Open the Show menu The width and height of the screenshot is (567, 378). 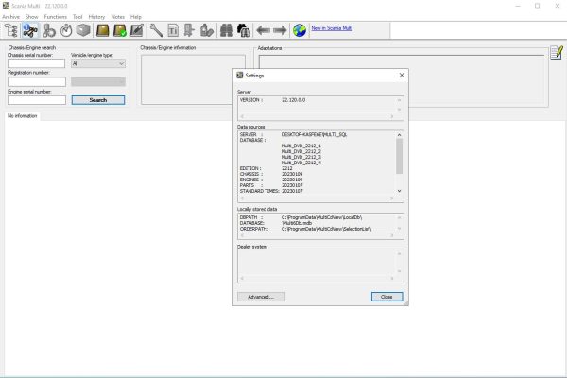click(32, 17)
